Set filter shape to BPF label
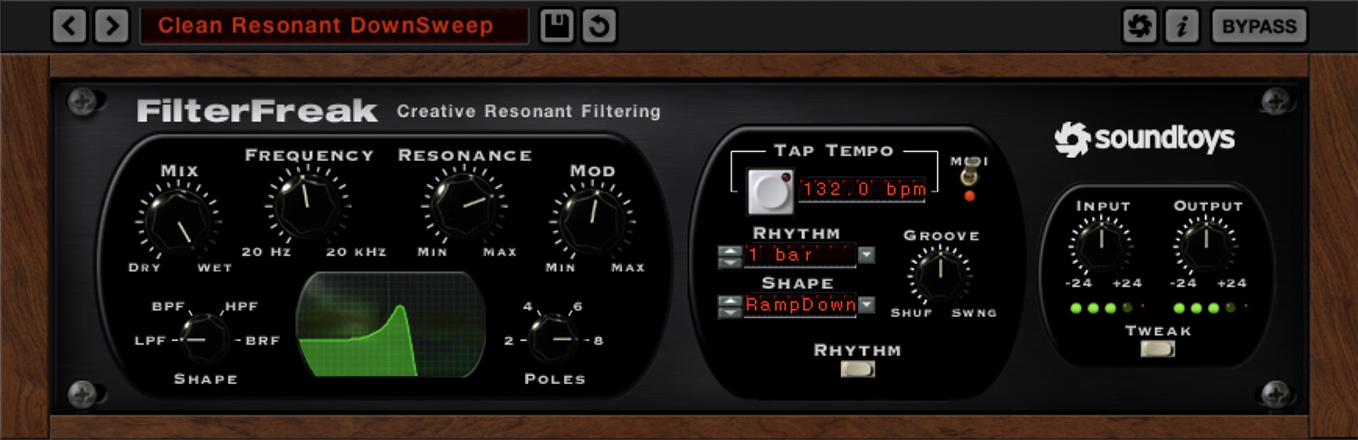 pos(167,306)
